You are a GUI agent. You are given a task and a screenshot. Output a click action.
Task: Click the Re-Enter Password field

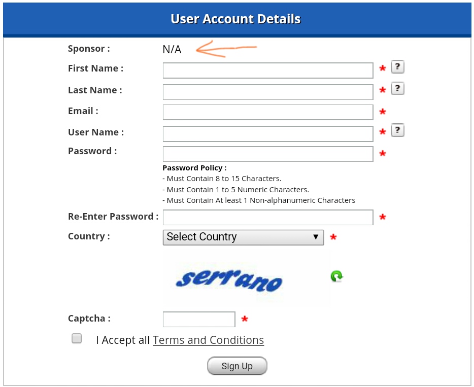268,217
